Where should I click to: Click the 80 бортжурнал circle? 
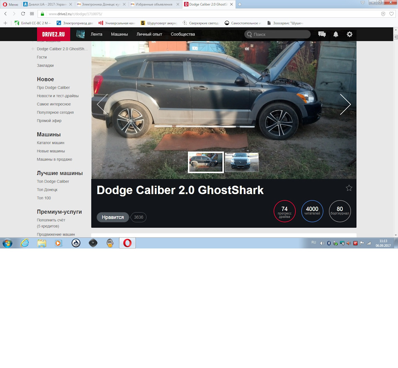click(340, 211)
